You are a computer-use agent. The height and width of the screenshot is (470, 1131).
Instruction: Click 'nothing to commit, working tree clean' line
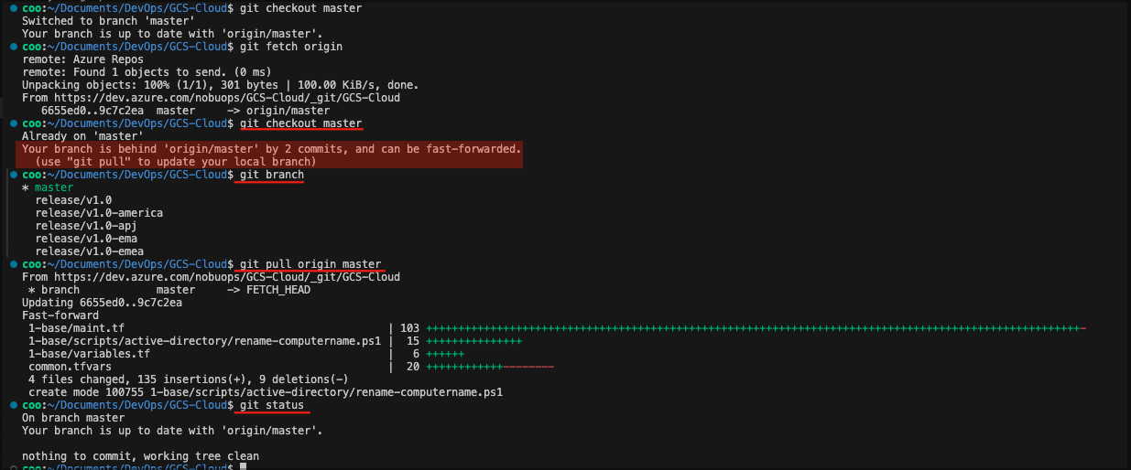coord(140,456)
